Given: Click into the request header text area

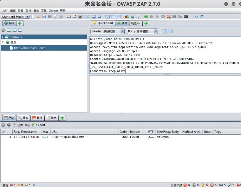Looking at the screenshot, I should (x=165, y=55).
